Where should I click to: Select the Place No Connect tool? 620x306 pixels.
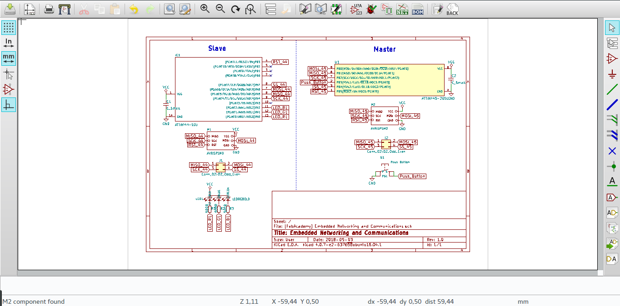[612, 151]
